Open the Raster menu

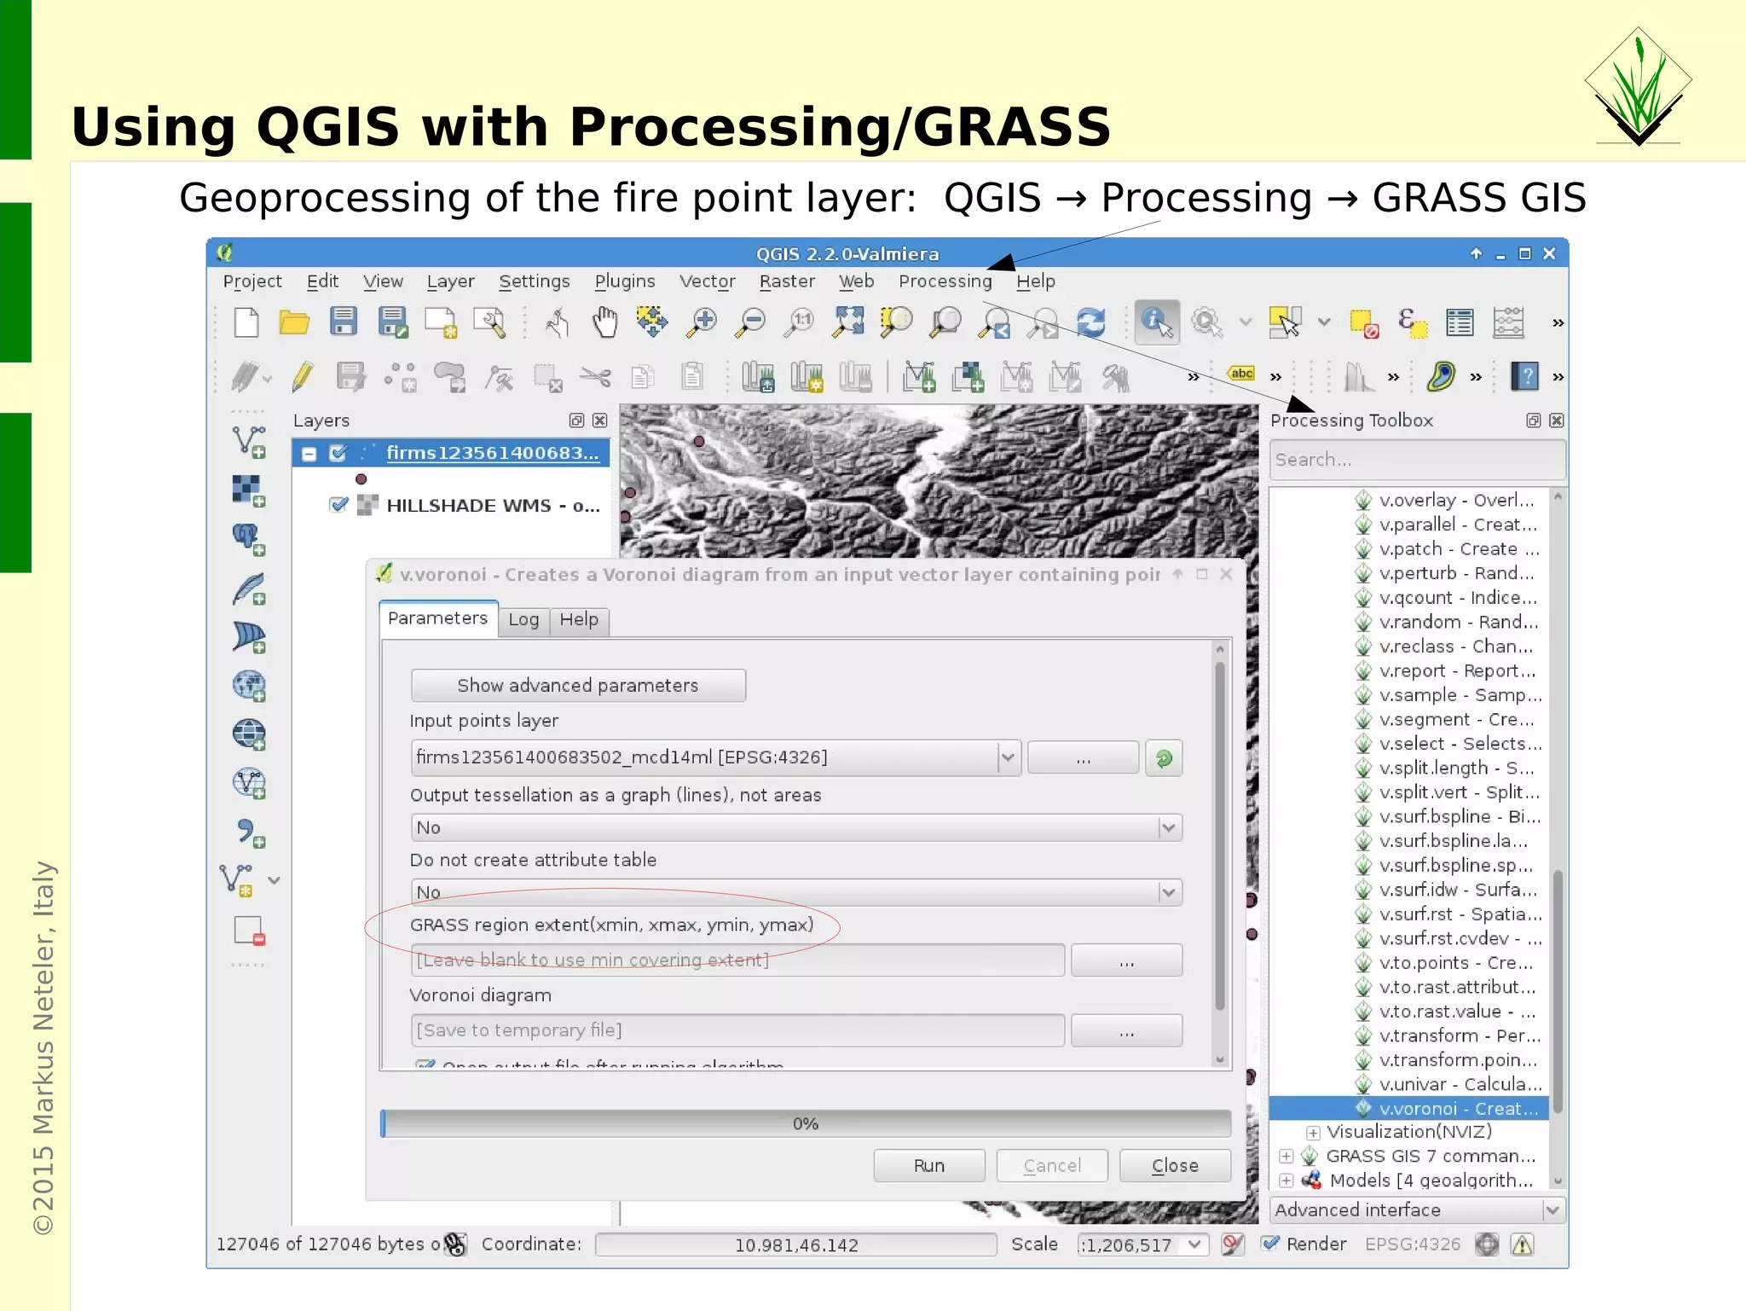pos(787,281)
